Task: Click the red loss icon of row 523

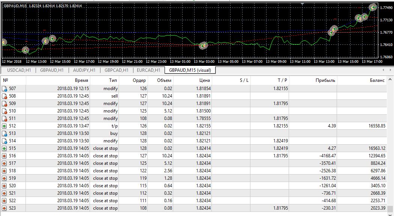Action: pyautogui.click(x=4, y=208)
